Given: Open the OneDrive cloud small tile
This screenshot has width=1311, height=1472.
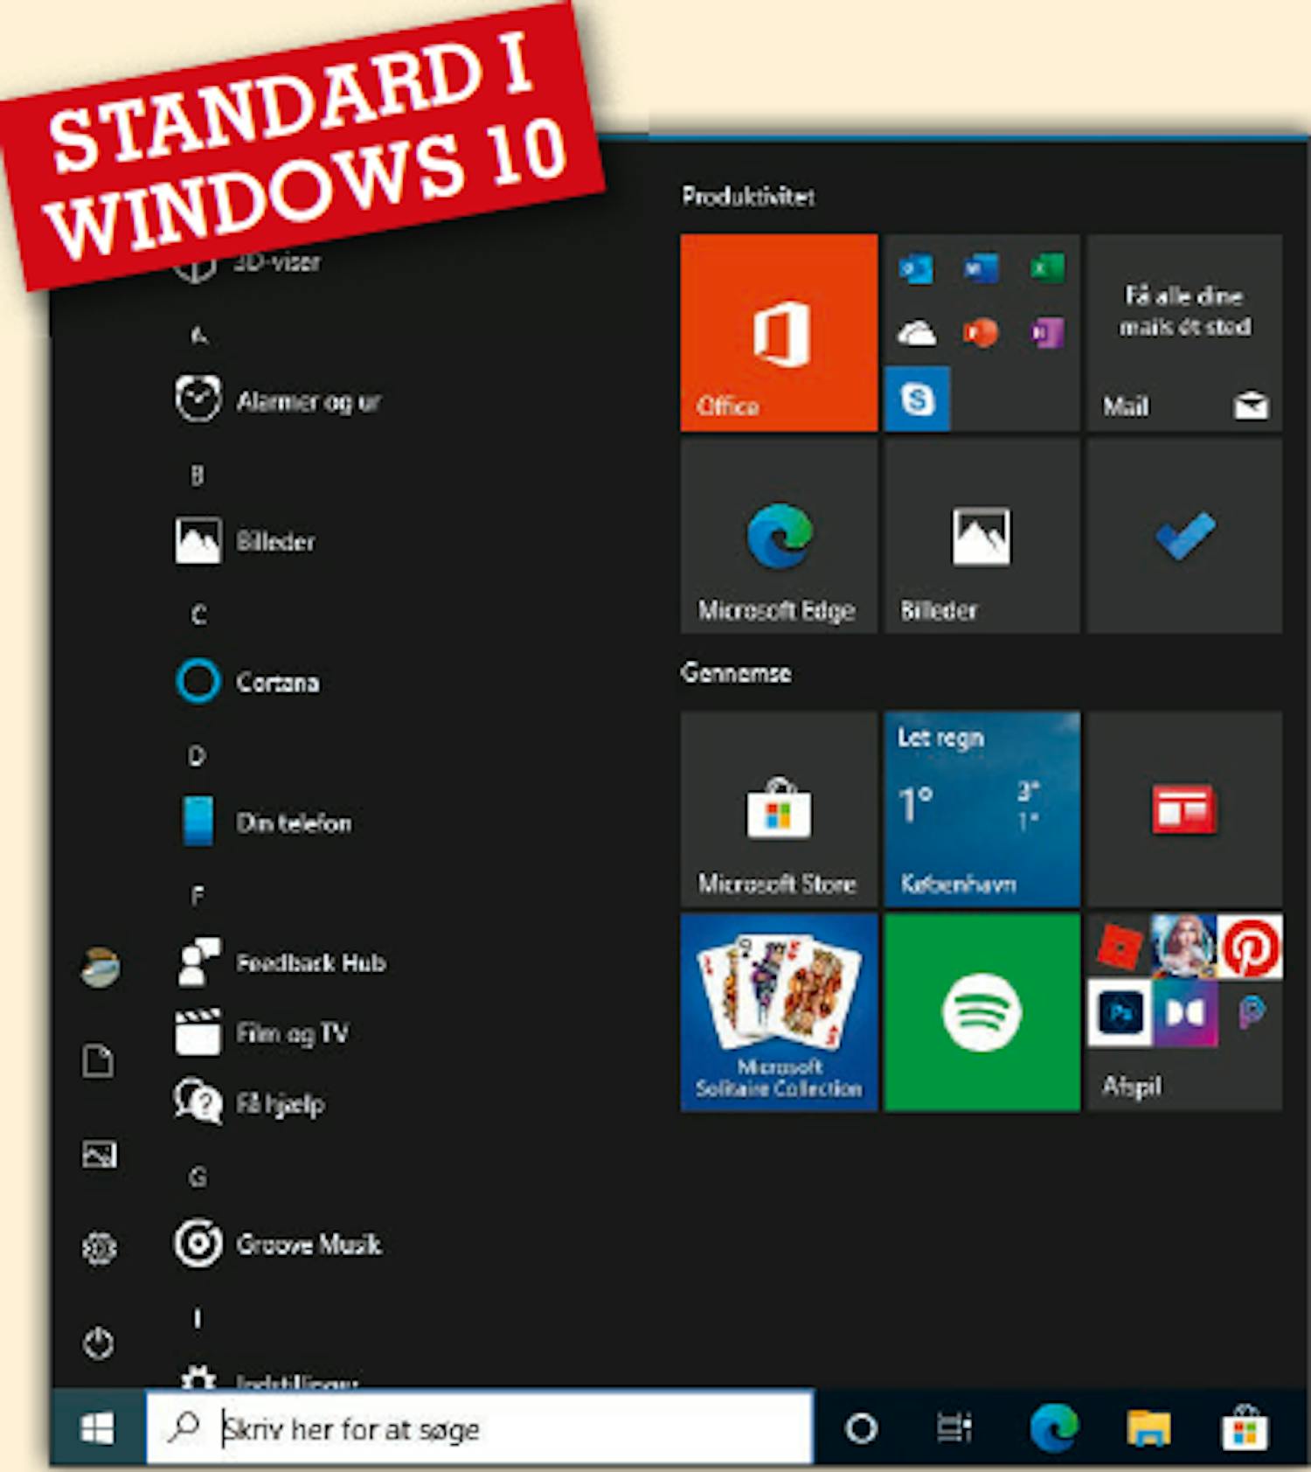Looking at the screenshot, I should [x=916, y=333].
